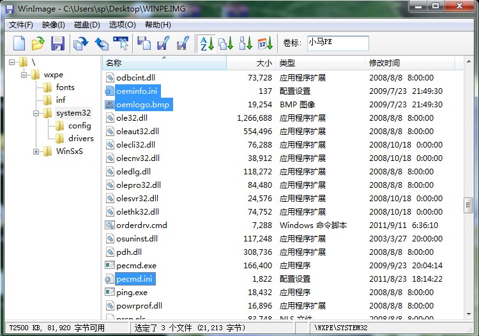Select the olepro32.dll file name
Viewport: 479px width, 336px height.
[139, 185]
